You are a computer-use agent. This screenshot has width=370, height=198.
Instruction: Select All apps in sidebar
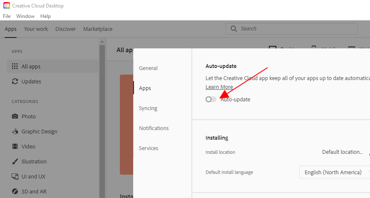[53, 66]
